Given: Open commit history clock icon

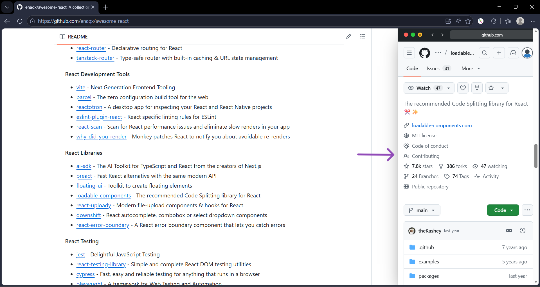Looking at the screenshot, I should click(523, 231).
